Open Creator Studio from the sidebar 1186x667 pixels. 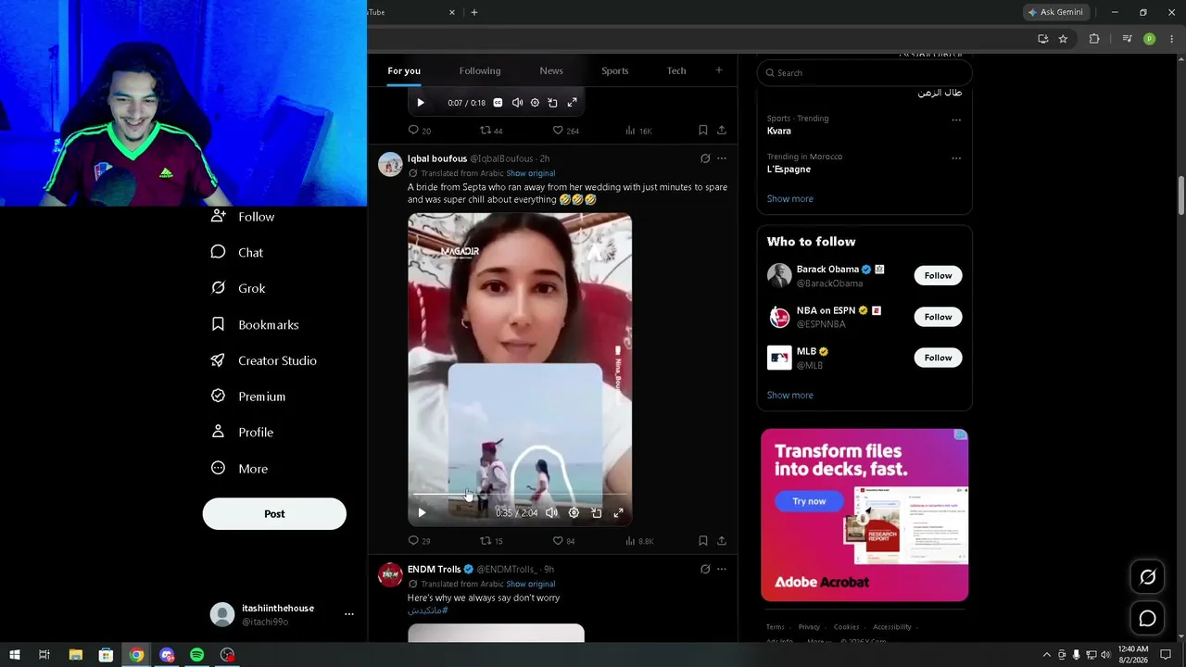point(263,360)
